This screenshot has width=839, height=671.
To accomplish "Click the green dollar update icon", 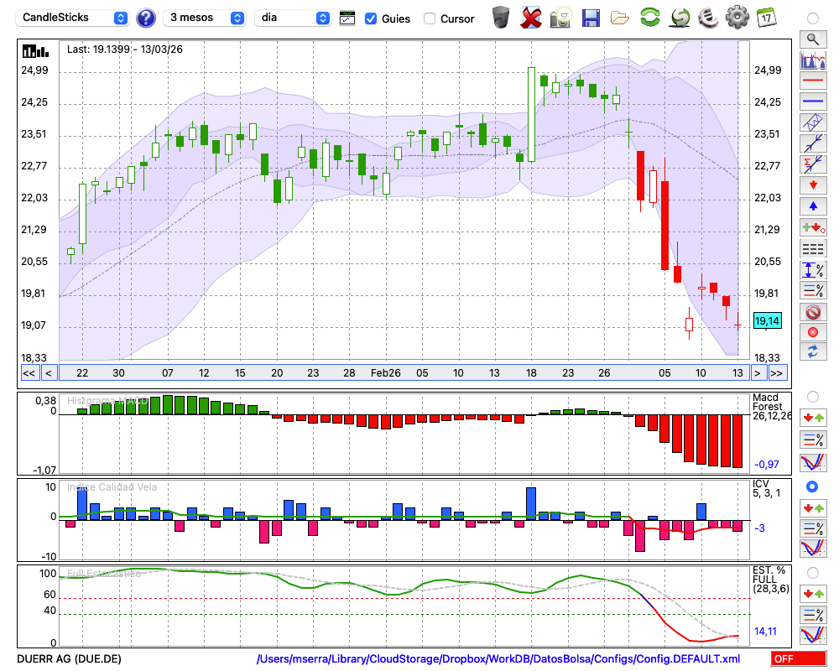I will (x=680, y=18).
